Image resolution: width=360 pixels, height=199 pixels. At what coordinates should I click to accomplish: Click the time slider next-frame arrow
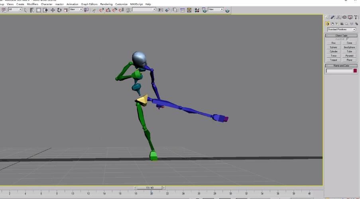[164, 187]
